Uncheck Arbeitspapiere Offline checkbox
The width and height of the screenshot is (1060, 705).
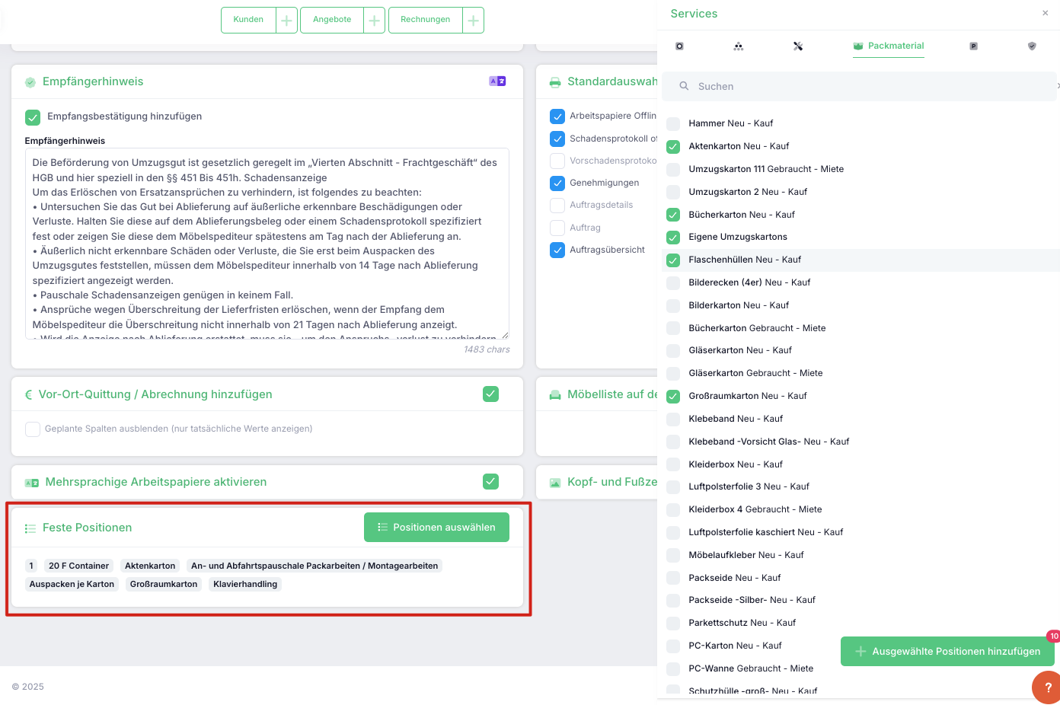(557, 116)
